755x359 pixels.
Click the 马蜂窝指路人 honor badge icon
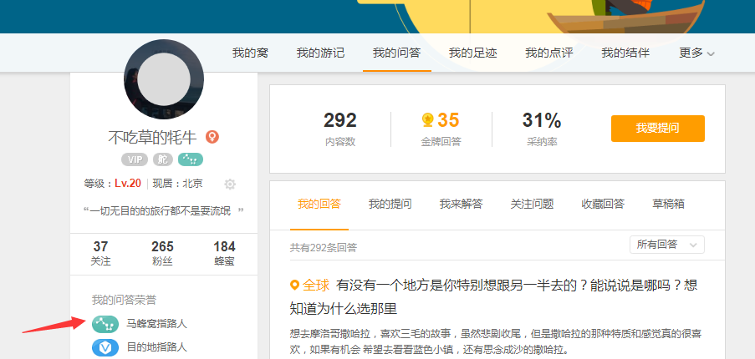click(x=105, y=323)
